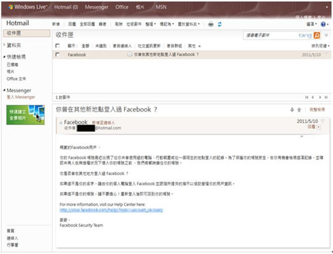Tick the select-all messages checkbox
Image resolution: width=333 pixels, height=254 pixels.
[57, 46]
